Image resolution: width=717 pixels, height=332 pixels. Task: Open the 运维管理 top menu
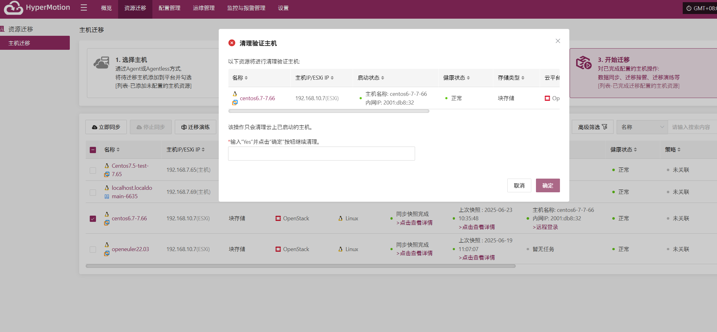[x=204, y=8]
